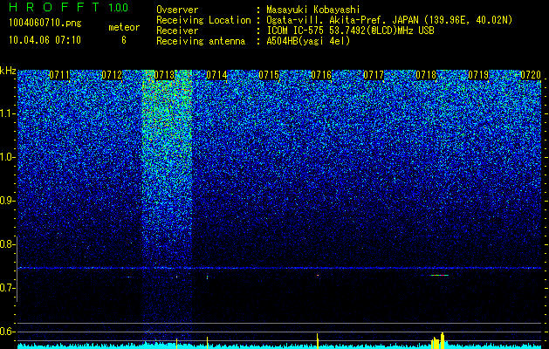The height and width of the screenshot is (349, 549).
Task: Click the meteor echo dot near 0714
Action: click(207, 277)
